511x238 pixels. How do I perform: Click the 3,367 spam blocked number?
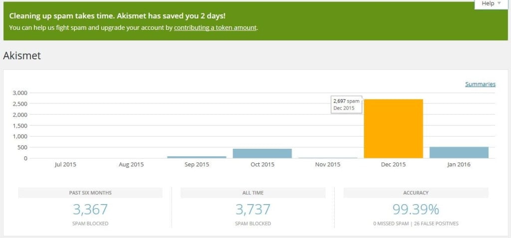point(90,209)
